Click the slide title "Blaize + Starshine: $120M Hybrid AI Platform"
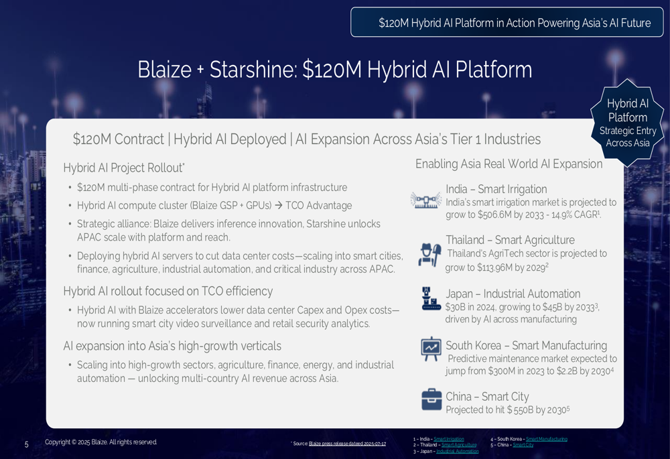The image size is (670, 459). [334, 70]
